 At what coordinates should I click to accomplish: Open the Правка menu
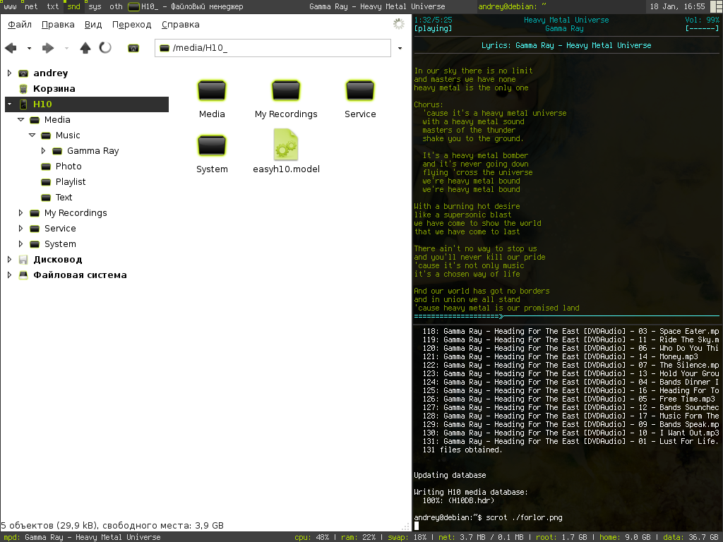(x=58, y=25)
